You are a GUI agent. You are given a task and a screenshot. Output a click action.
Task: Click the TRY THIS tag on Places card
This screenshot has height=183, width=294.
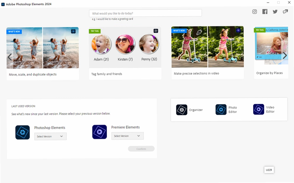[x=260, y=30]
